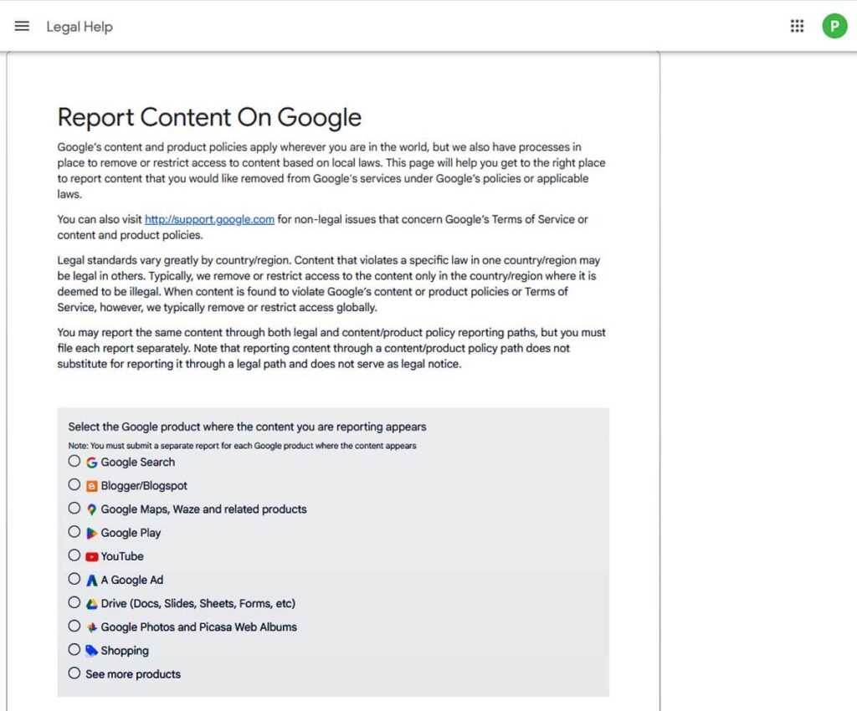This screenshot has width=857, height=711.
Task: Select the Google Search radio button
Action: (x=74, y=461)
